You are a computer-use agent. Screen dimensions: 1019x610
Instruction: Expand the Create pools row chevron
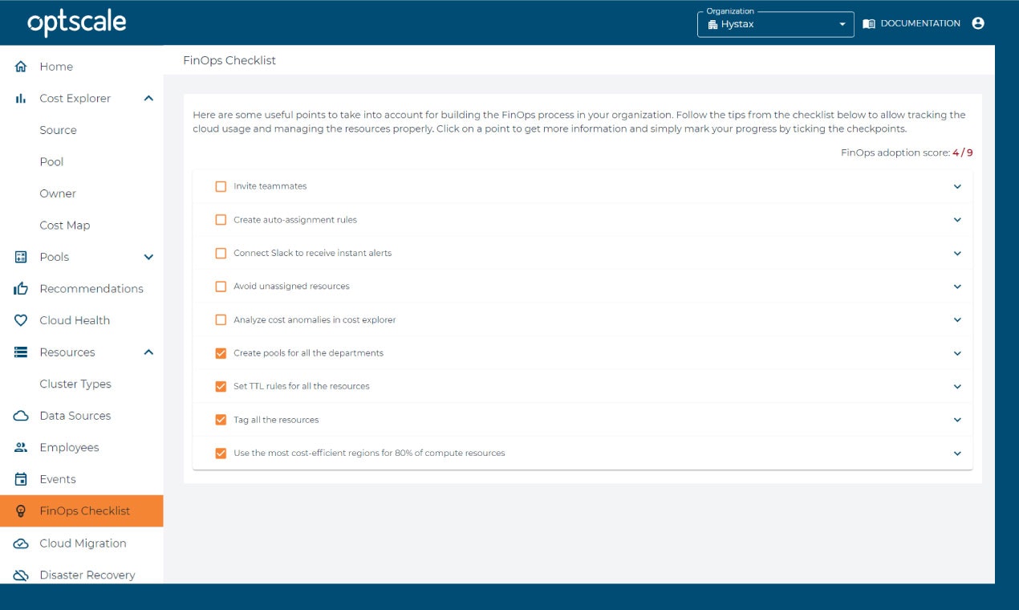957,353
